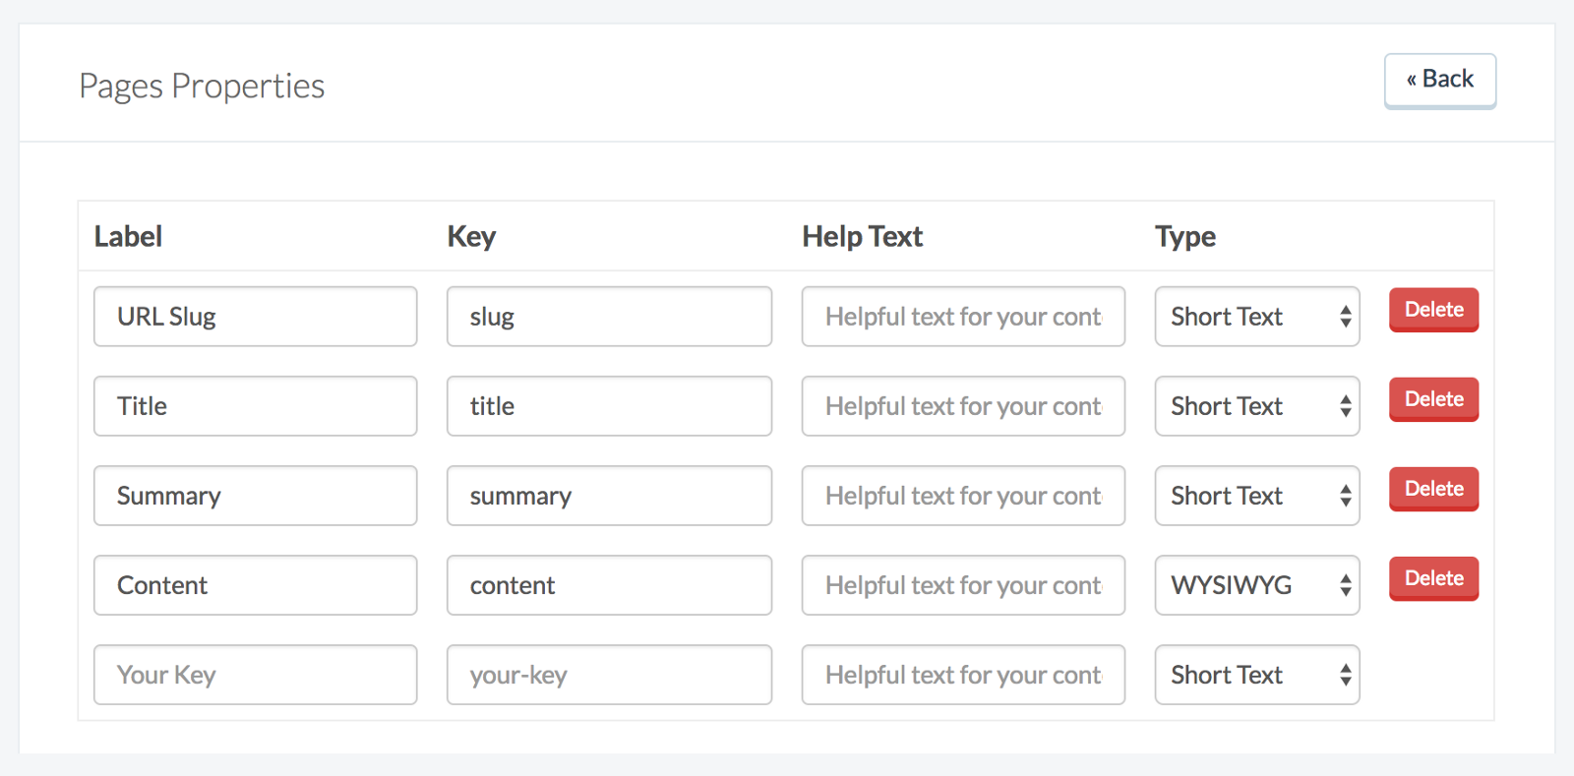Select the Content label input

pos(255,585)
